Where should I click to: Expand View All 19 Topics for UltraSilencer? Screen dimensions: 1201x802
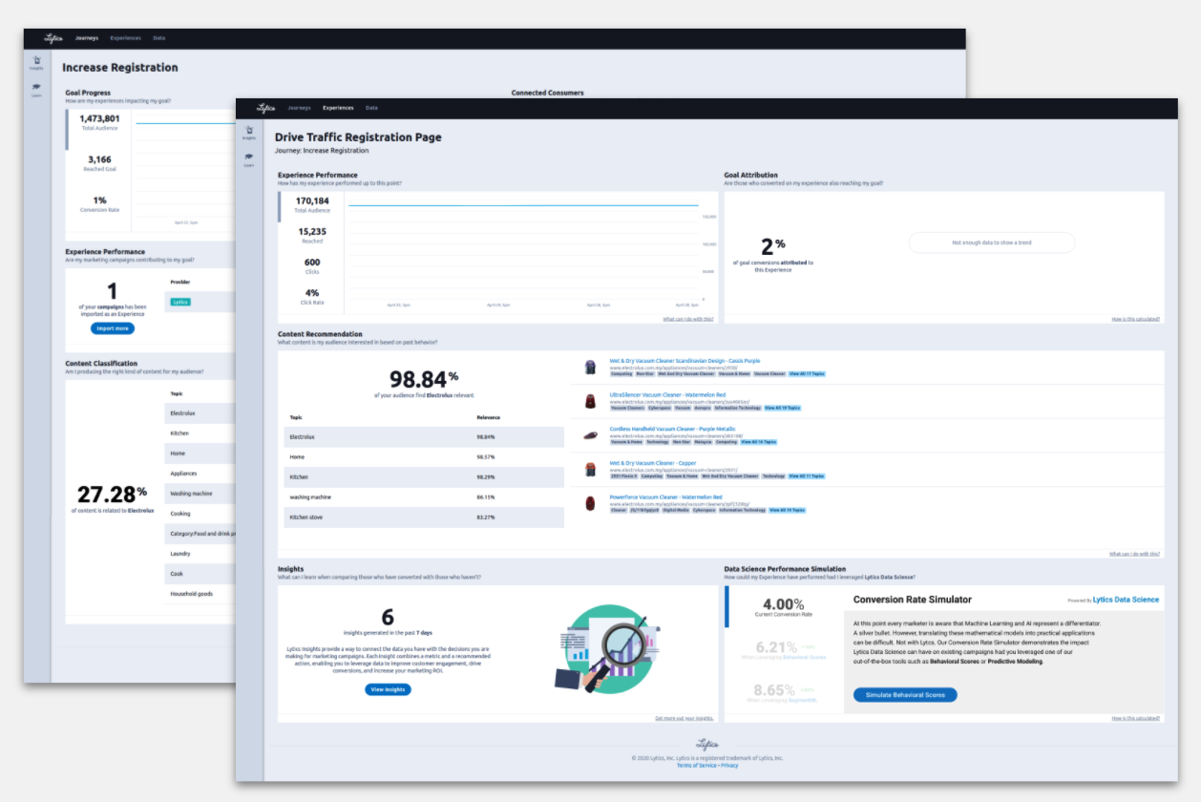[x=782, y=408]
